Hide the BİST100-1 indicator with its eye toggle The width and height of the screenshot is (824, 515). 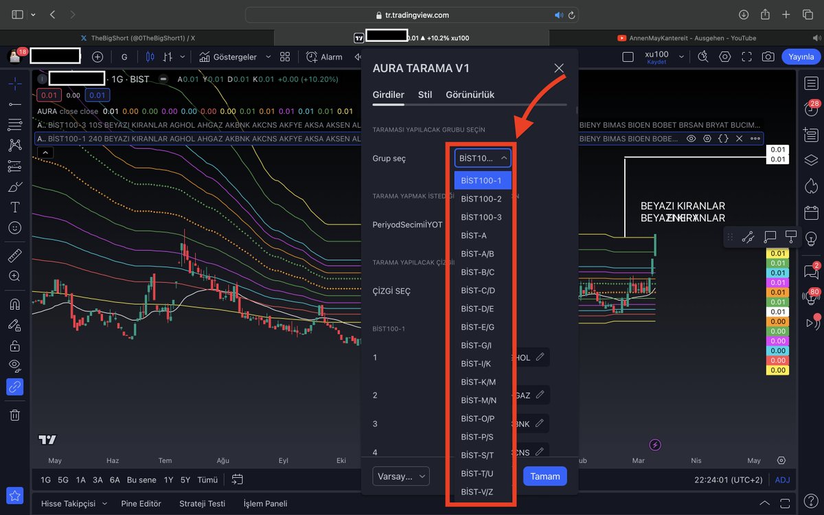(691, 138)
